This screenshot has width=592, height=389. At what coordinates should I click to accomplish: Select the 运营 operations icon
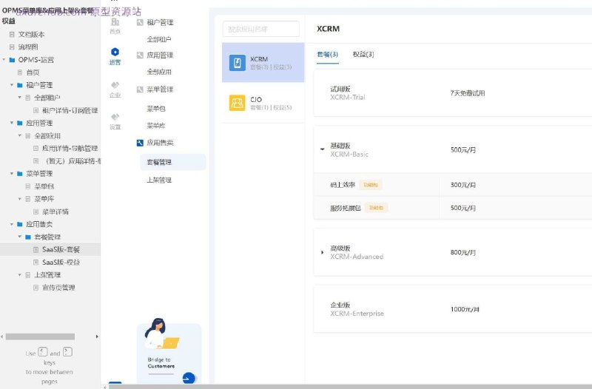pyautogui.click(x=115, y=52)
